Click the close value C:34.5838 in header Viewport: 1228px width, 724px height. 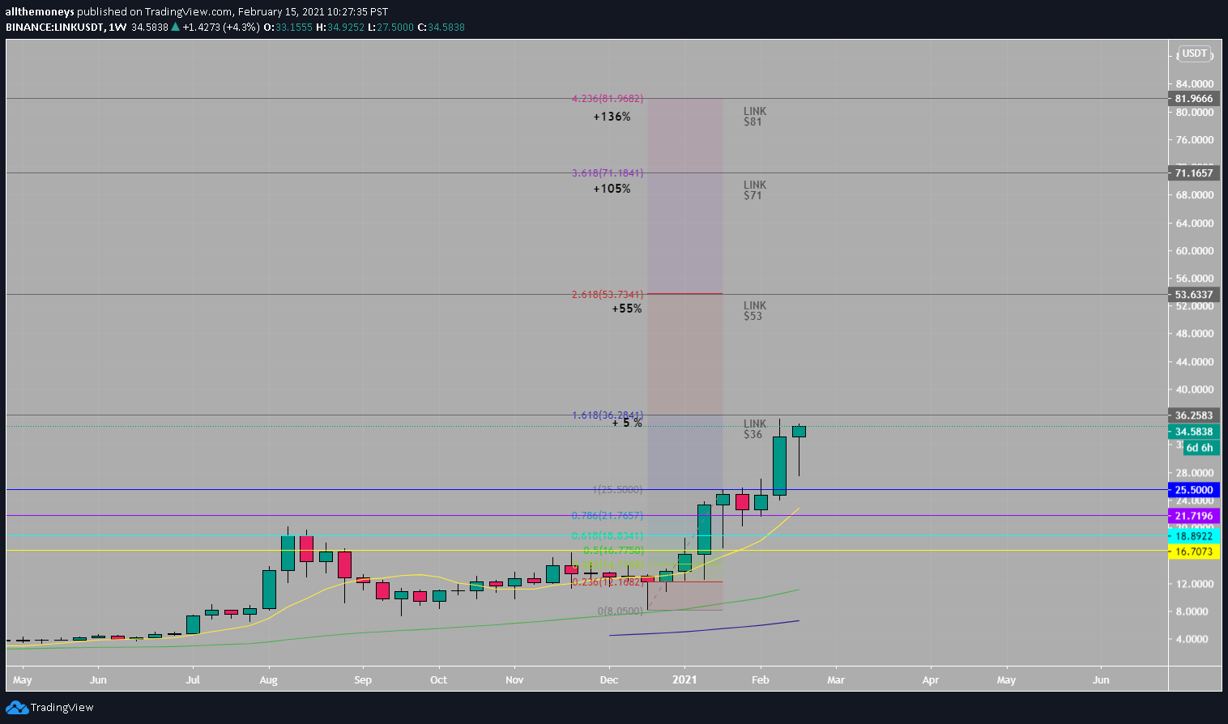tap(441, 27)
